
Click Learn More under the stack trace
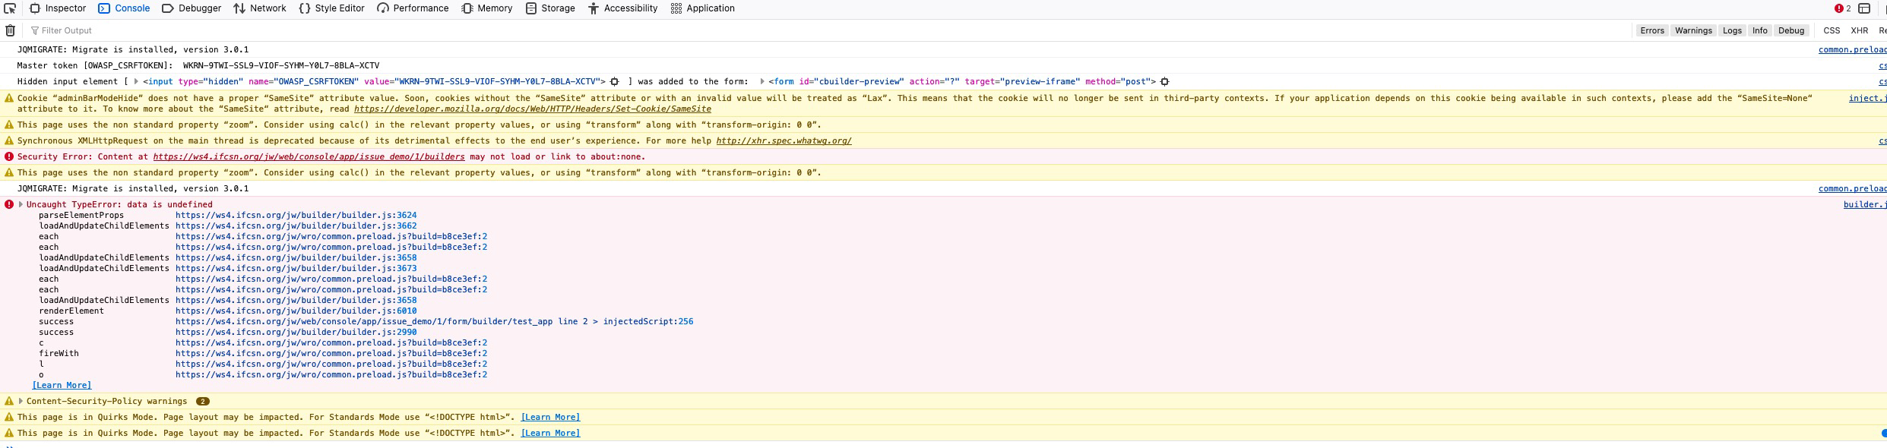pyautogui.click(x=62, y=386)
